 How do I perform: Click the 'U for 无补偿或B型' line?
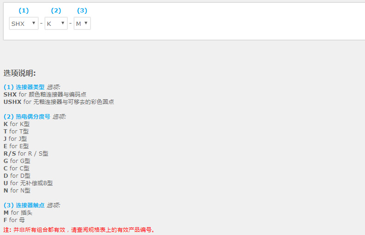pos(28,183)
